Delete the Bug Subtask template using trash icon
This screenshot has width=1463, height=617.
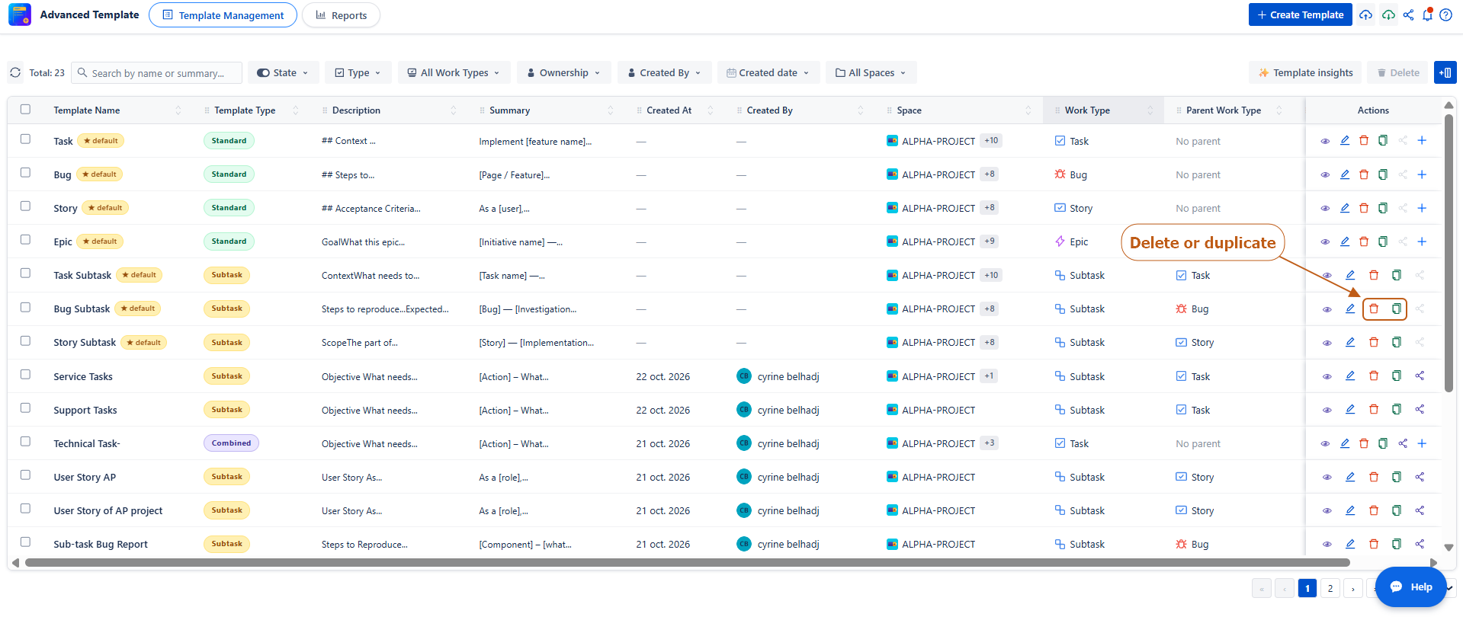pos(1374,308)
